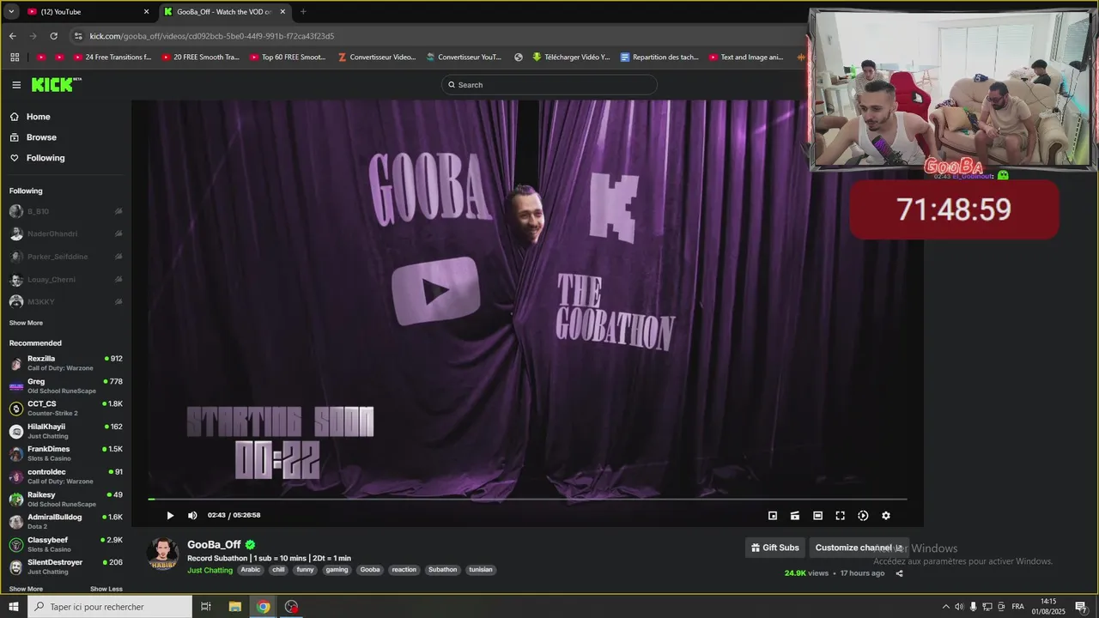
Task: Open '24 Free Transitions' bookmark
Action: tap(112, 58)
